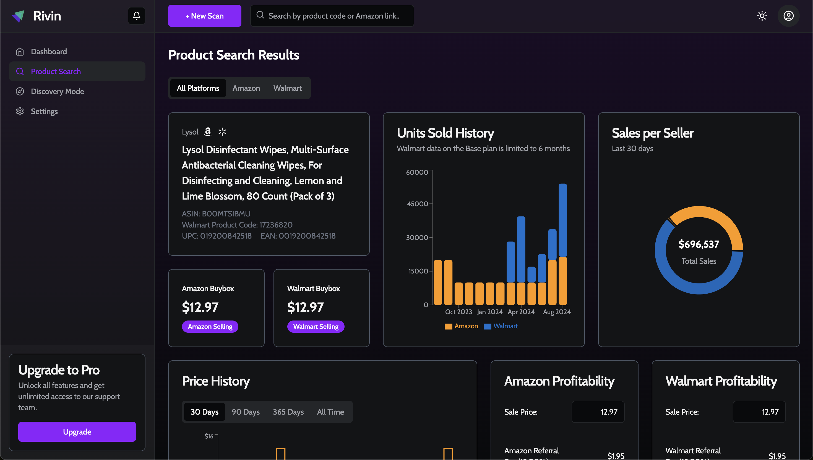Image resolution: width=813 pixels, height=460 pixels.
Task: Open Settings from the sidebar
Action: coord(44,111)
